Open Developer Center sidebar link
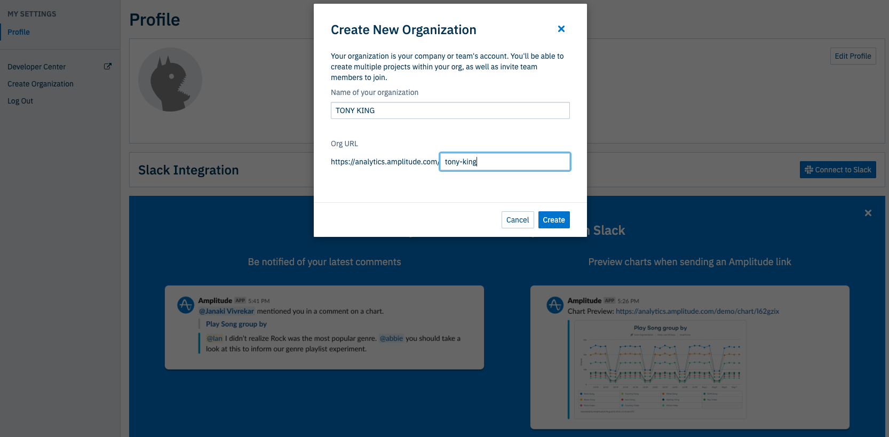This screenshot has width=889, height=437. click(36, 67)
